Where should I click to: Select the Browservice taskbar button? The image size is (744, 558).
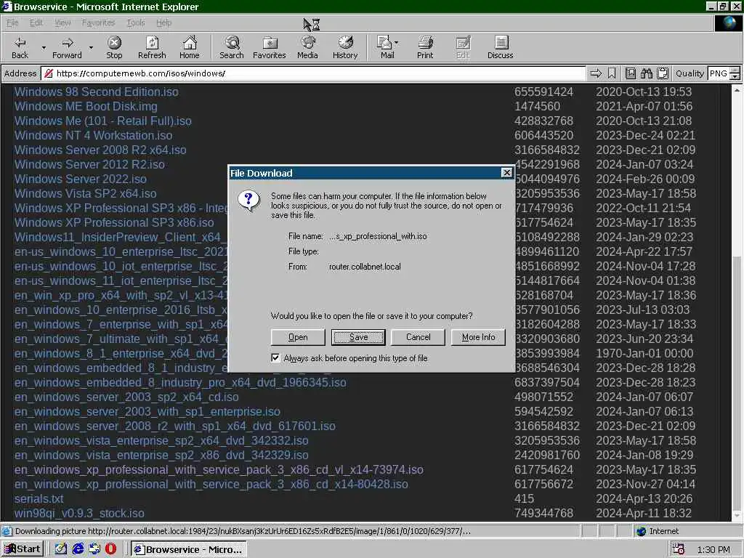tap(189, 549)
